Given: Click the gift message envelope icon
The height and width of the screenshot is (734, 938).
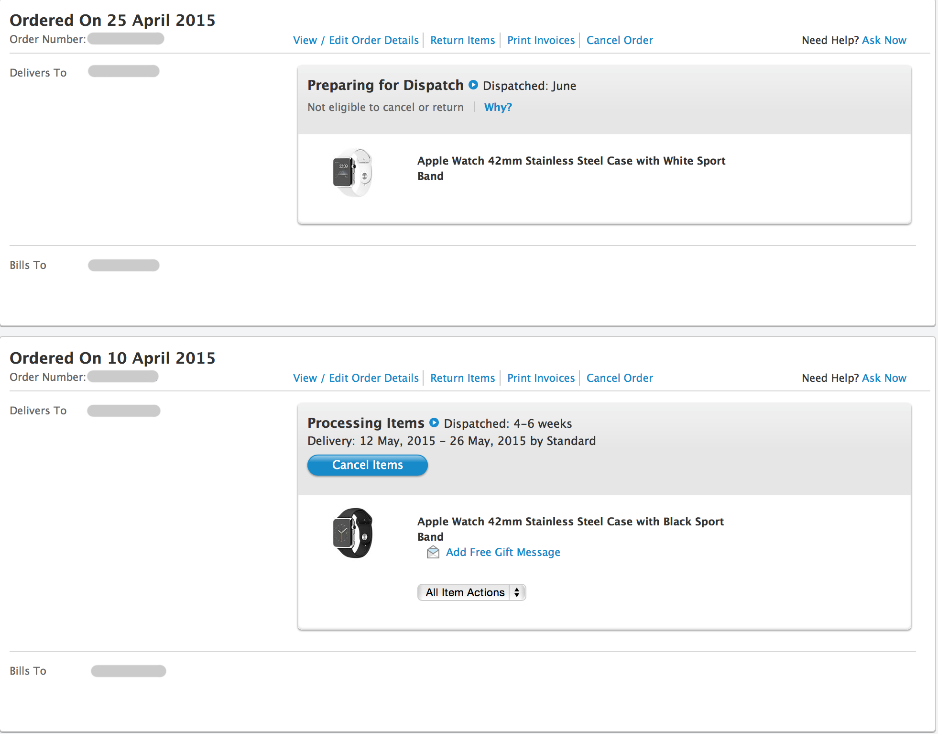Looking at the screenshot, I should (433, 552).
